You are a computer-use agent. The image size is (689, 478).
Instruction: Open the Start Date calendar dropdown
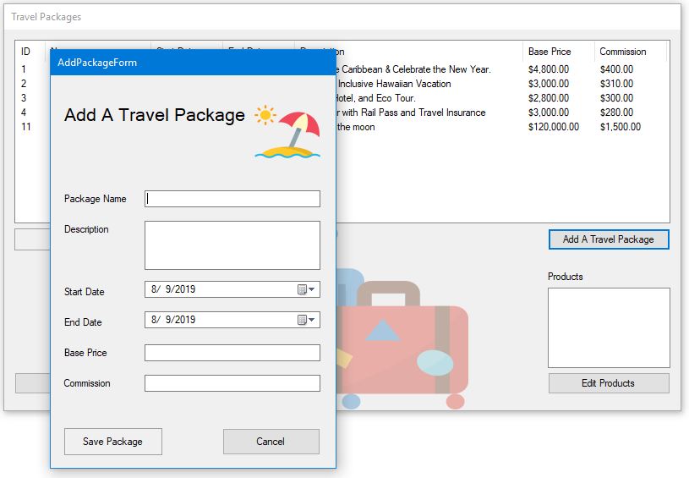(x=306, y=289)
